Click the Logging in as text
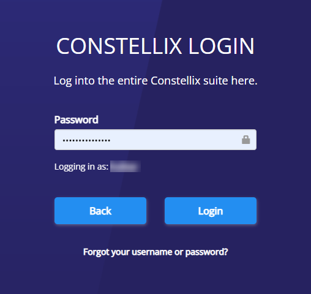Viewport: 311px width, 294px height. click(81, 167)
